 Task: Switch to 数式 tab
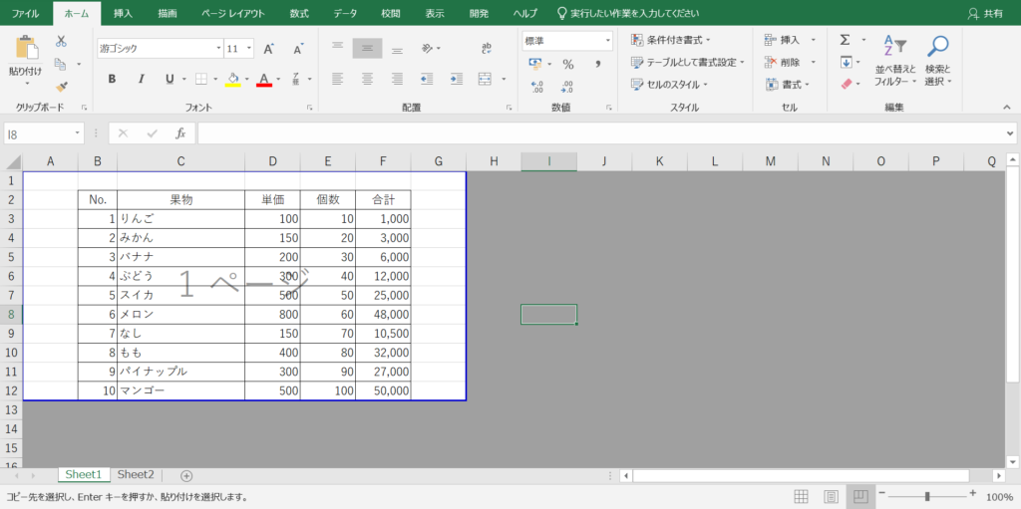click(x=299, y=13)
